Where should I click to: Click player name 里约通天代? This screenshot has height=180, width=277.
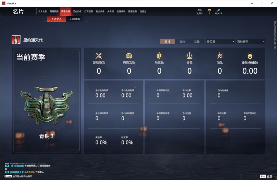pyautogui.click(x=33, y=40)
